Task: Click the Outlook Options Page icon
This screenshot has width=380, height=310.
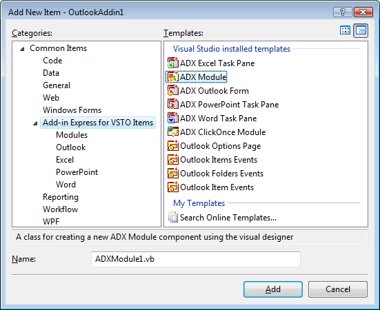Action: click(x=173, y=146)
